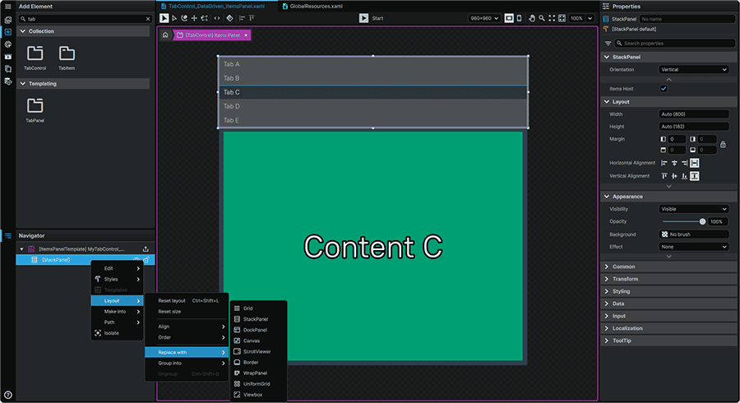Switch to GlobalResources.xaml tab
740x403 pixels.
point(312,6)
